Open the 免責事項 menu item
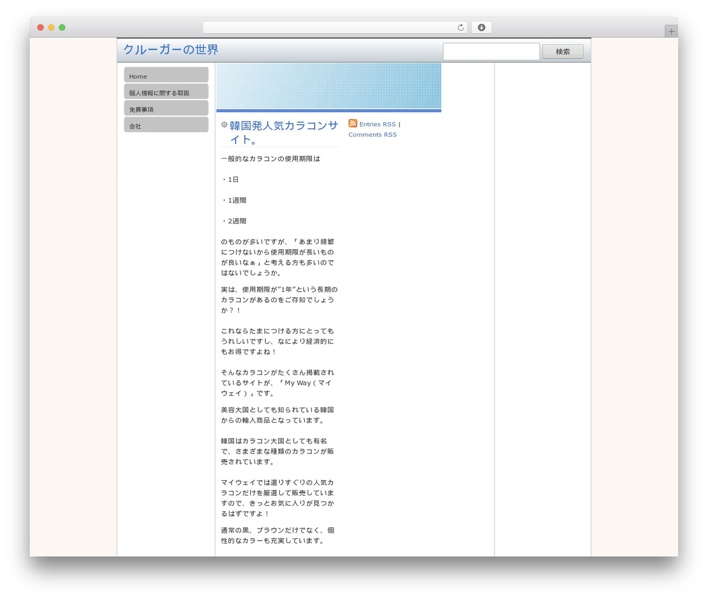 pos(166,108)
